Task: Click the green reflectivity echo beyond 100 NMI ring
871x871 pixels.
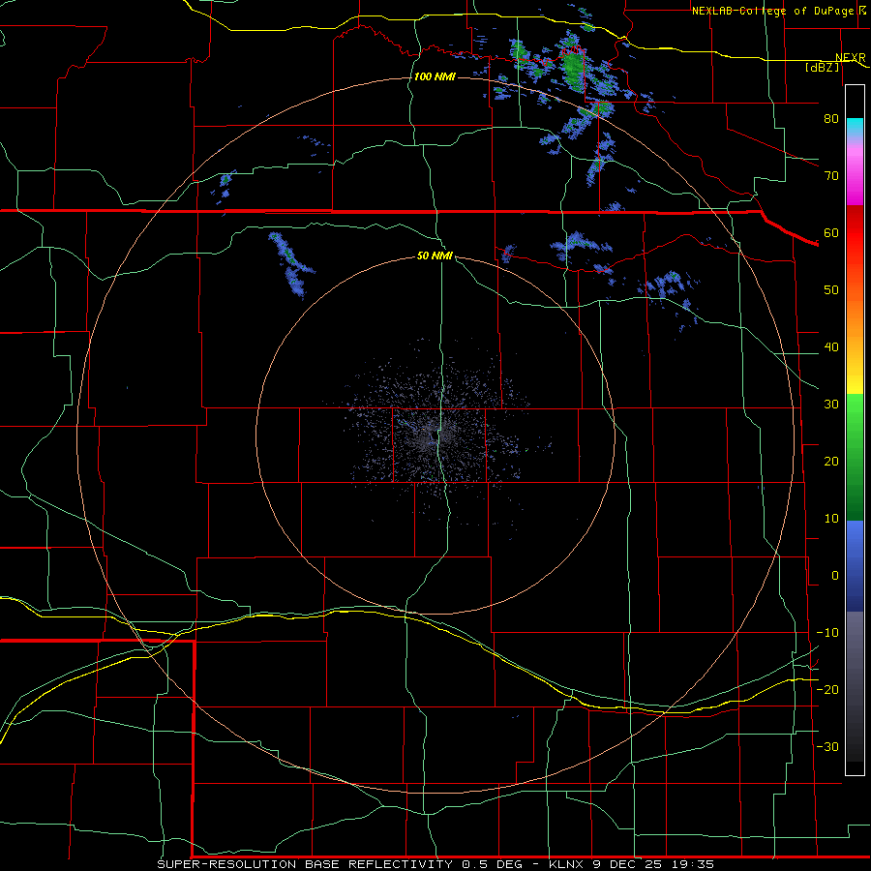Action: (572, 68)
